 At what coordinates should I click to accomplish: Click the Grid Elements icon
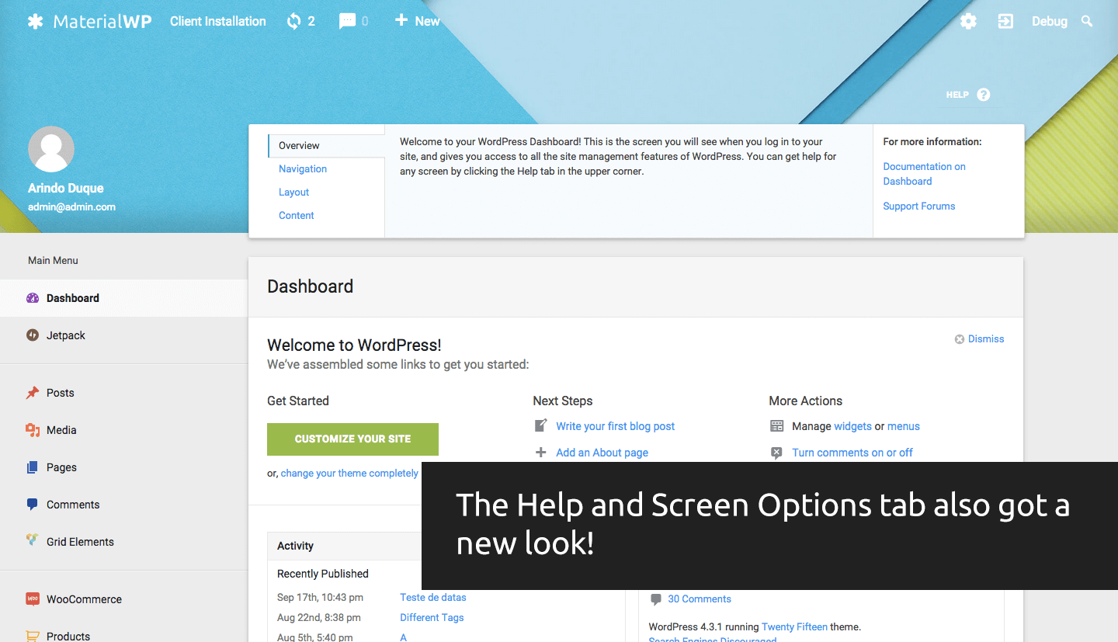tap(33, 540)
